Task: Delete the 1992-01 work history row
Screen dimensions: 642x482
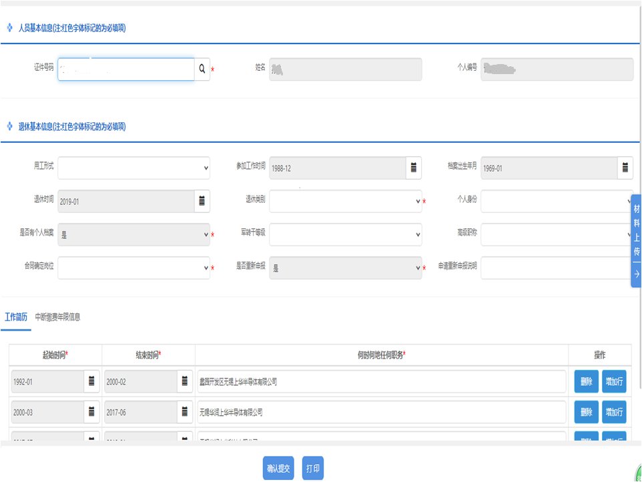Action: [586, 381]
